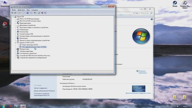Viewport: 192px width, 108px height.
Task: Click Scan for hardware changes toolbar icon
Action: [35, 13]
